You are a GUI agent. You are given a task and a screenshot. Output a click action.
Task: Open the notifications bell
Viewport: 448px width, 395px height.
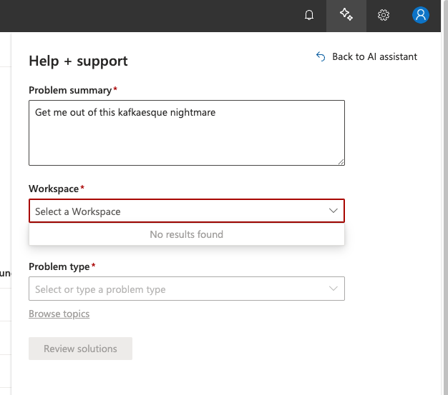pyautogui.click(x=309, y=15)
